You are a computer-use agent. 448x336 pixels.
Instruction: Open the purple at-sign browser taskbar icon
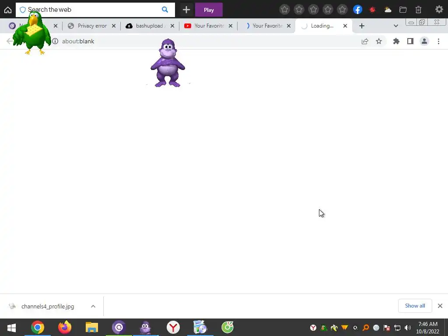tap(119, 327)
